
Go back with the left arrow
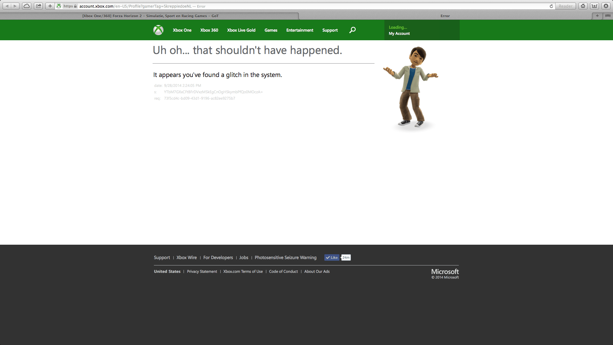pyautogui.click(x=7, y=6)
